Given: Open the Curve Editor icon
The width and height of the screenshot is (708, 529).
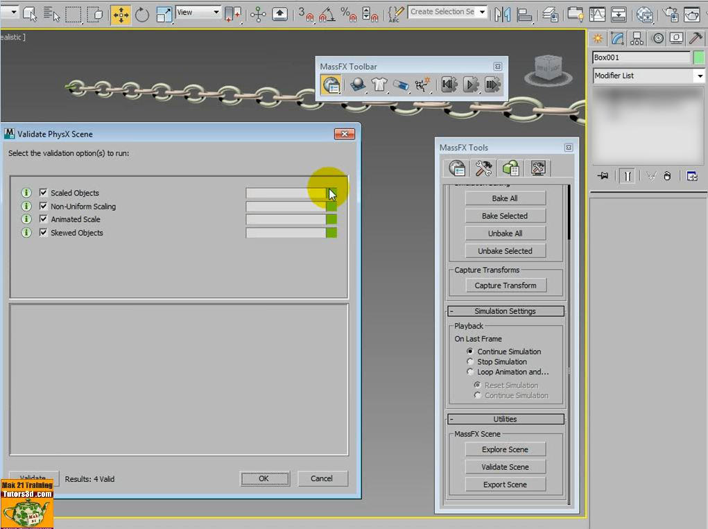Looking at the screenshot, I should click(597, 14).
